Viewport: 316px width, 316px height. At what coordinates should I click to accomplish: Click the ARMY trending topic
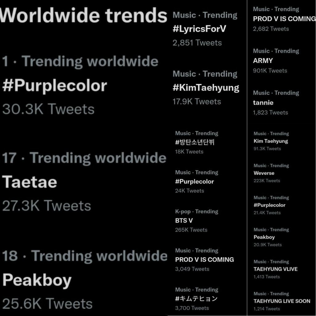coord(263,61)
